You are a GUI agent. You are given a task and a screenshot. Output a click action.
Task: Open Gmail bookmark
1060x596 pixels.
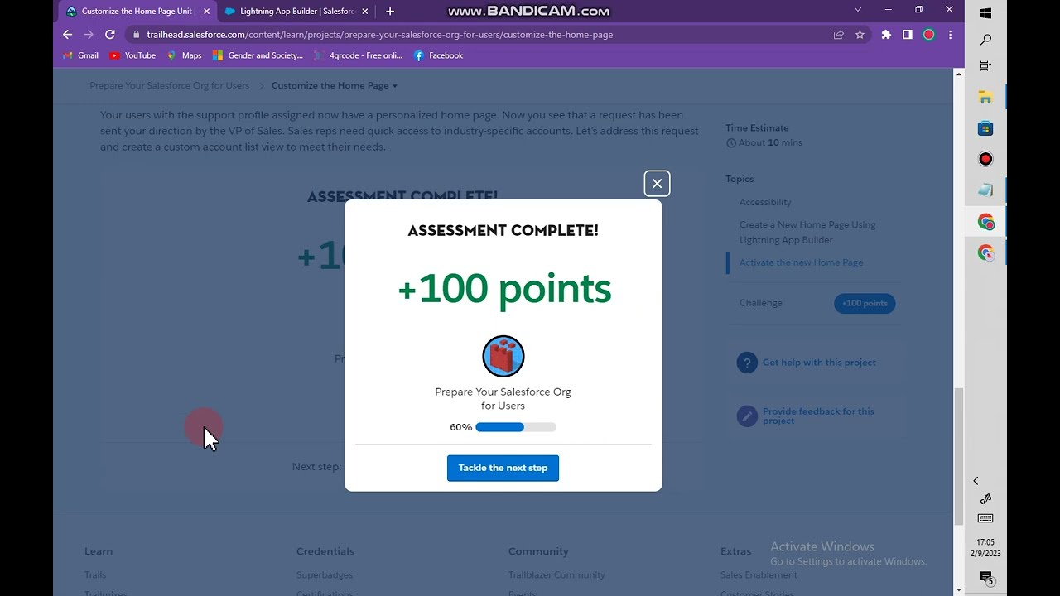point(81,55)
